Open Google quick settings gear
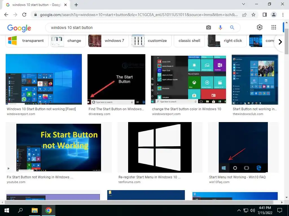 point(260,27)
